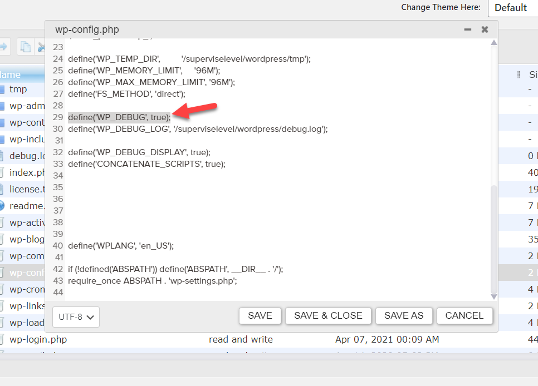Click SAVE & CLOSE button
The height and width of the screenshot is (386, 538).
click(328, 315)
